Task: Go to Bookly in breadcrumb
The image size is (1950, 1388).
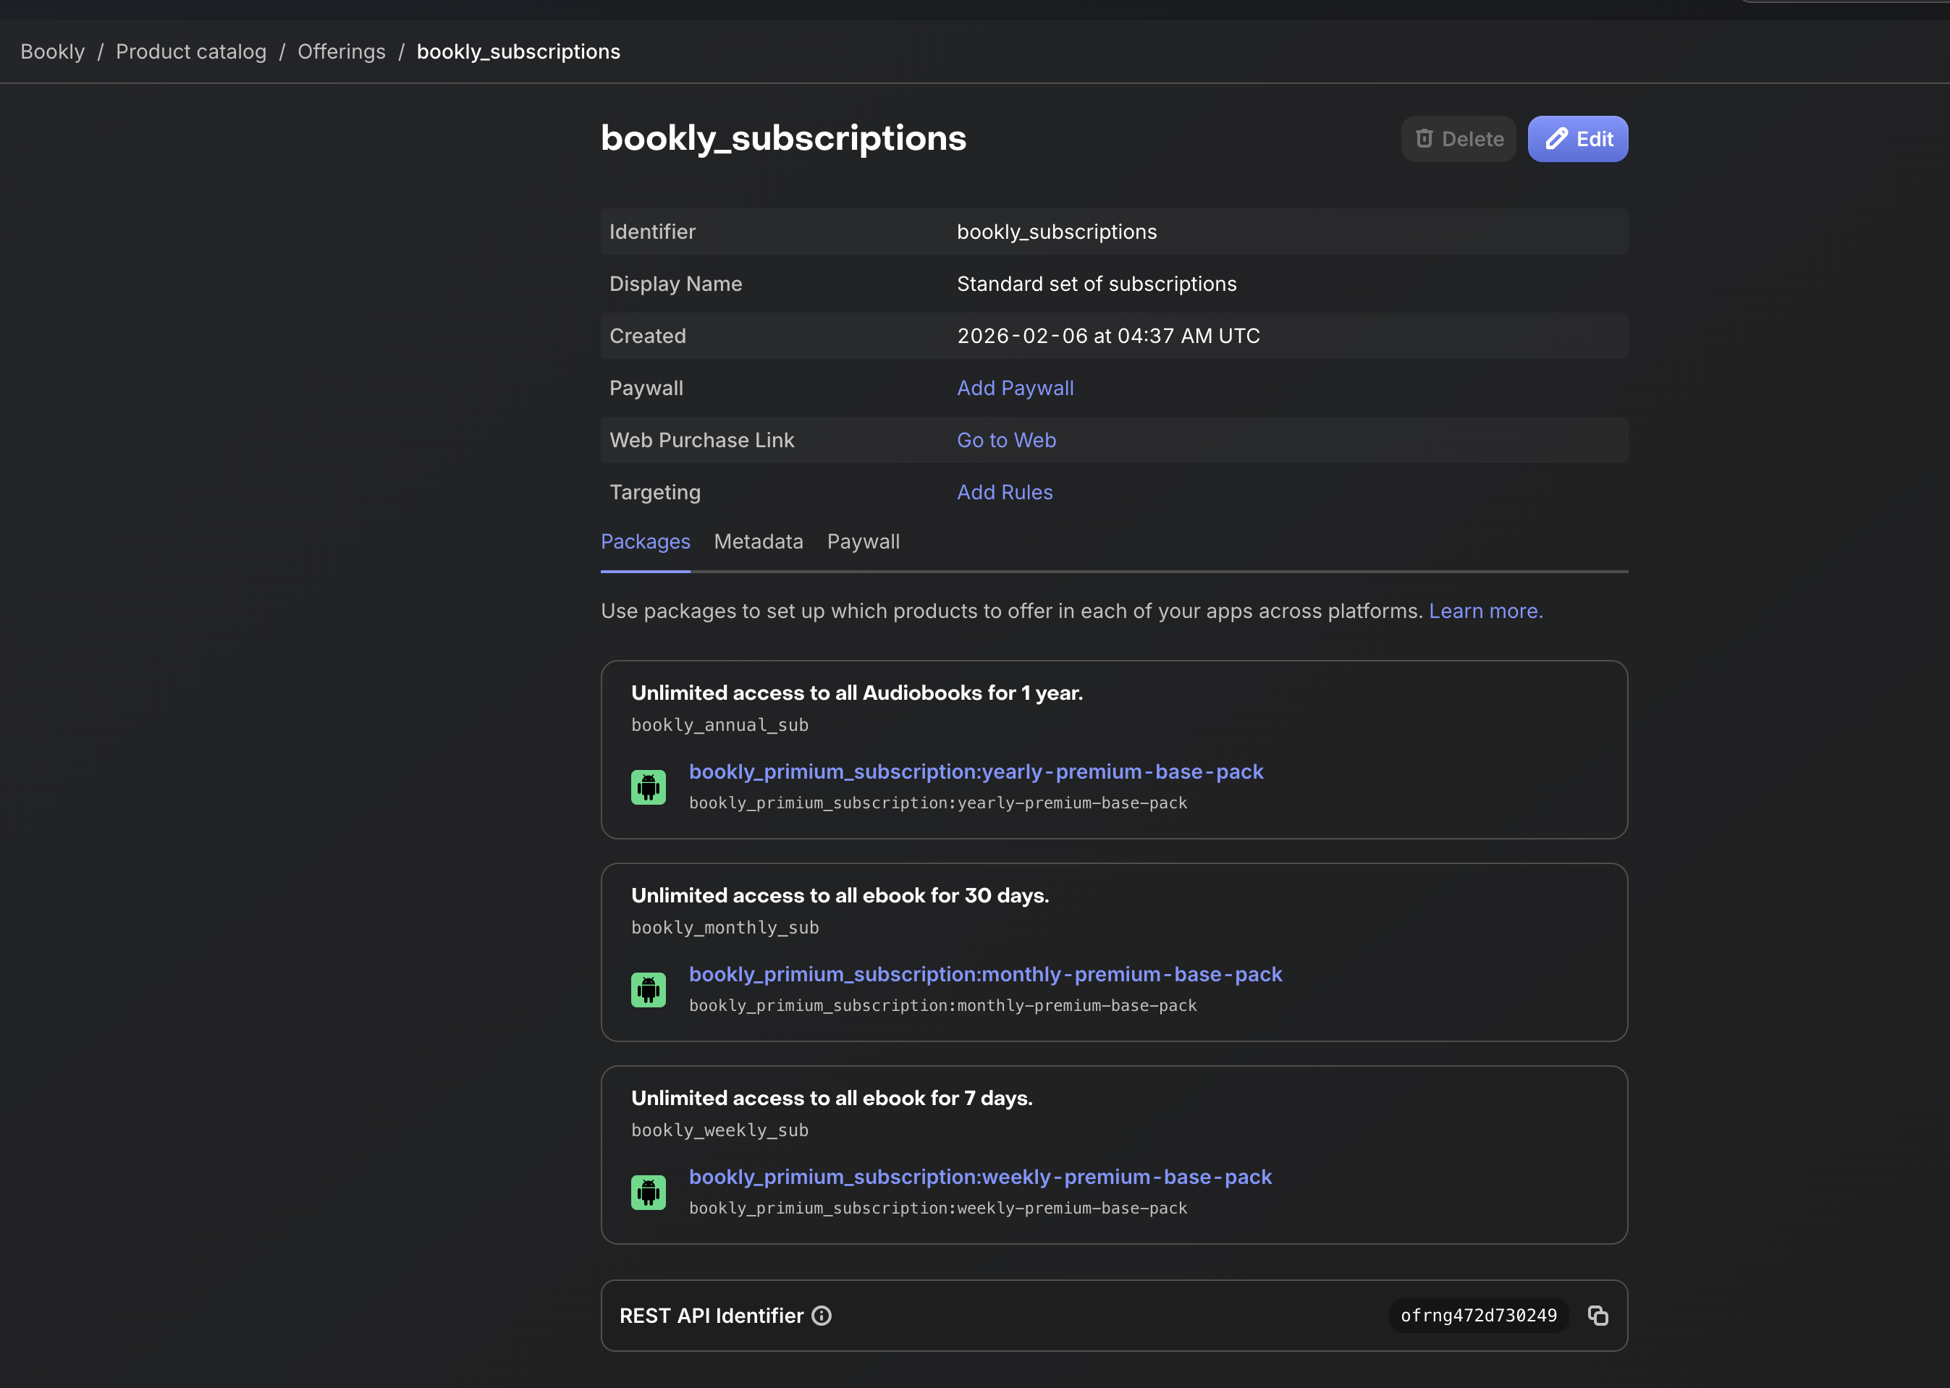Action: 53,51
